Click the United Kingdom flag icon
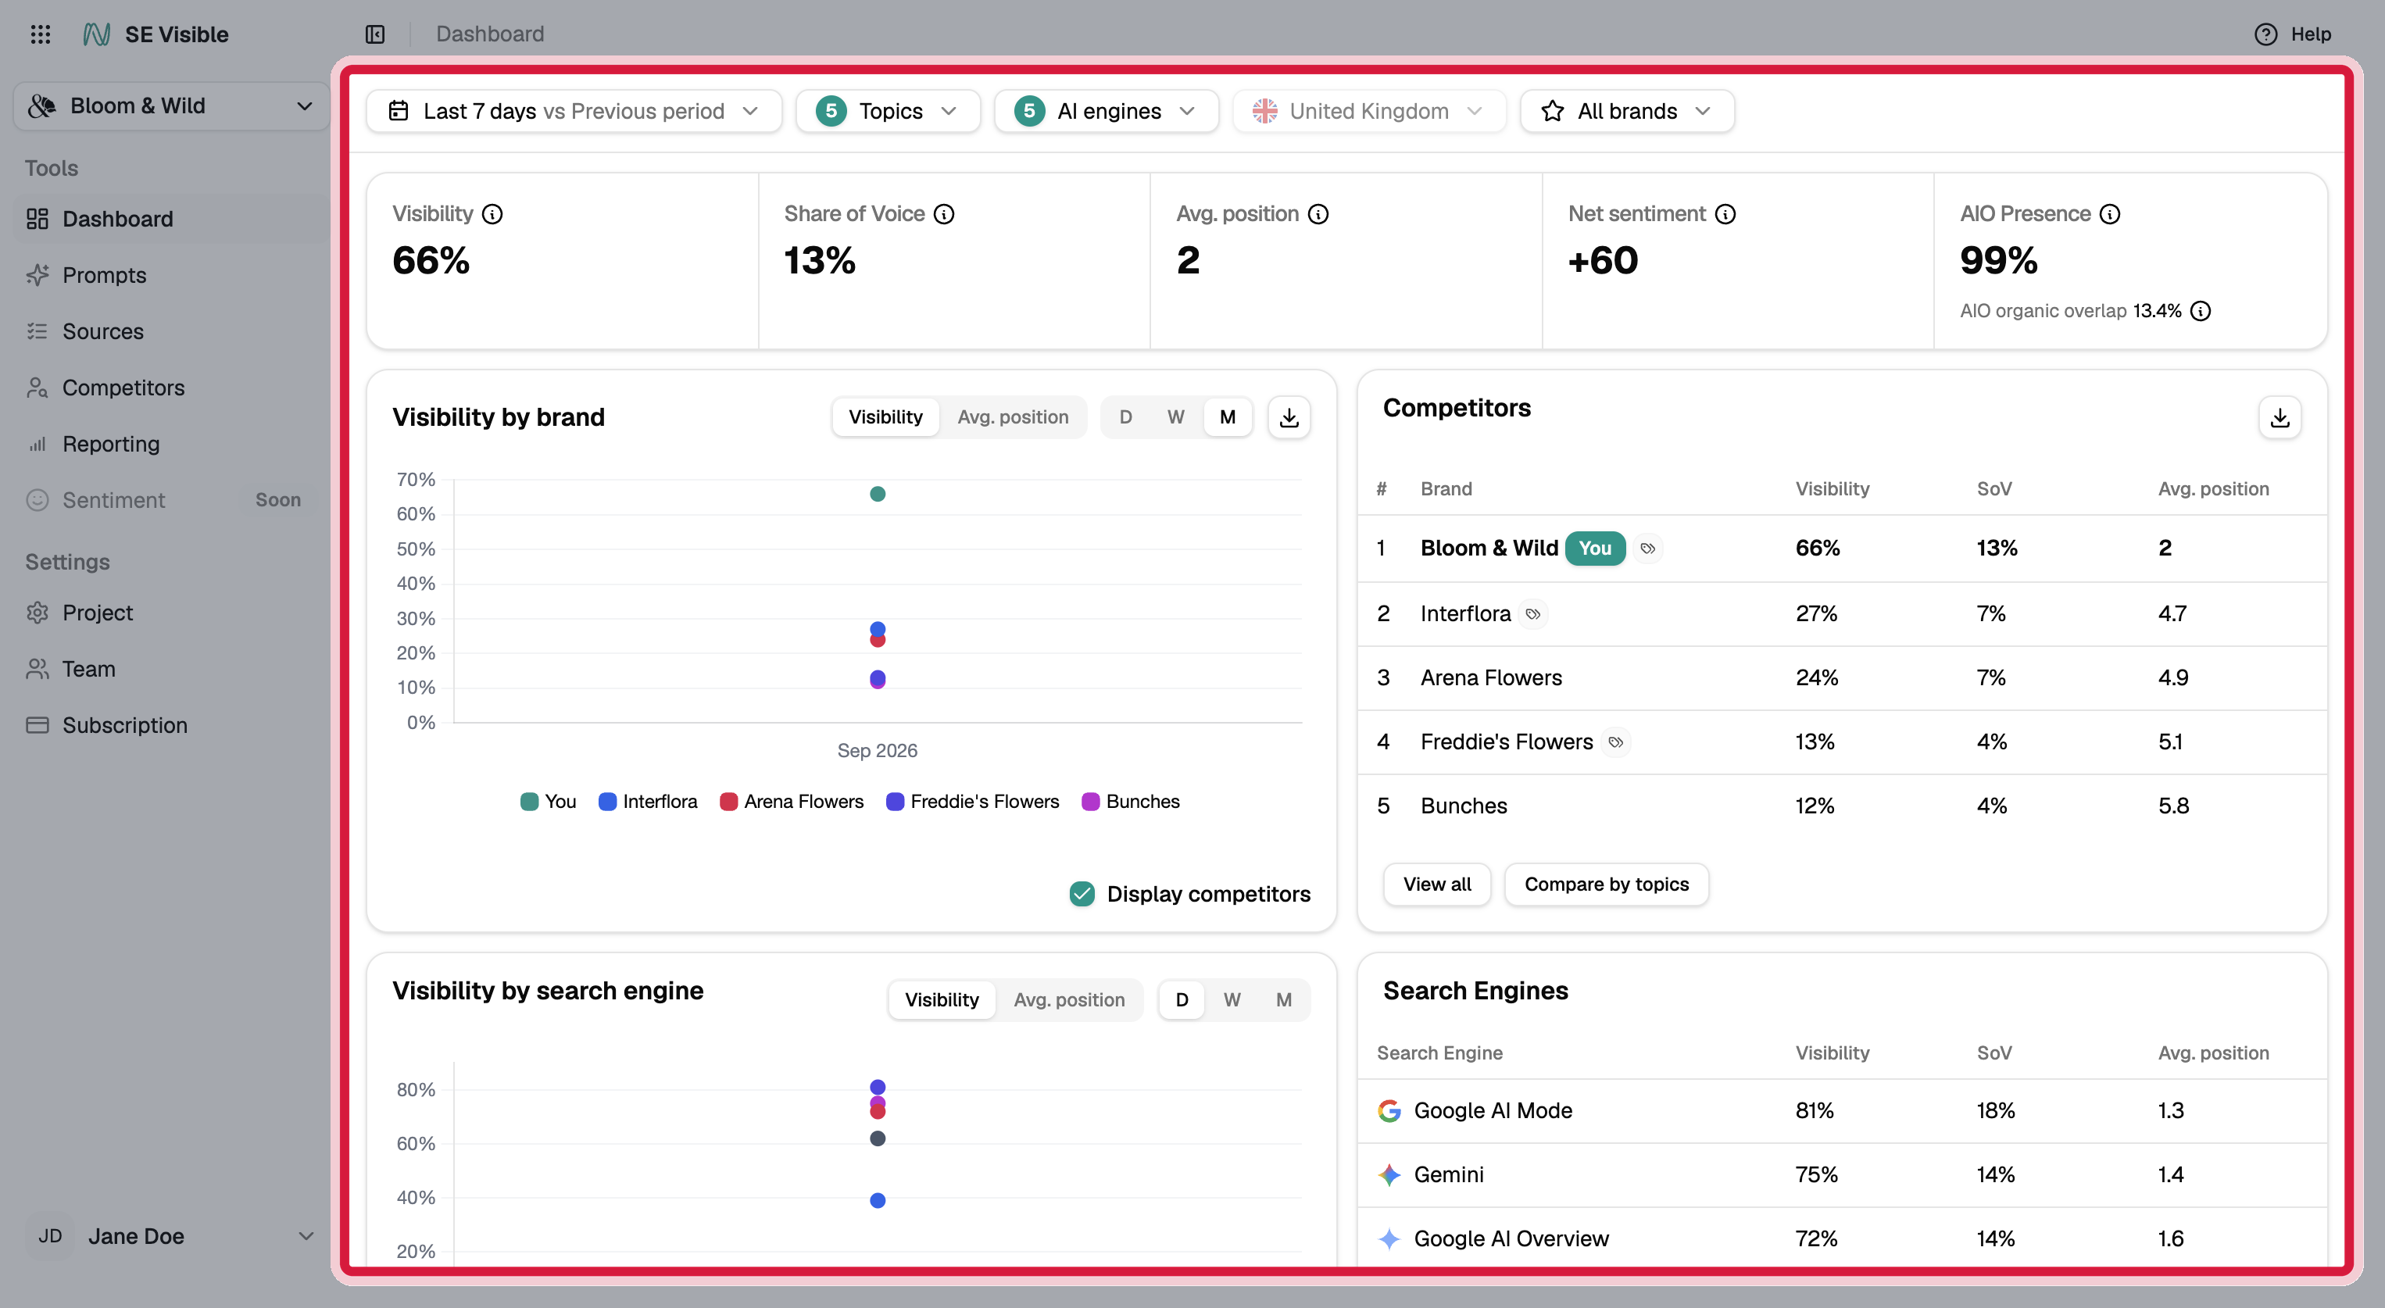 tap(1264, 111)
